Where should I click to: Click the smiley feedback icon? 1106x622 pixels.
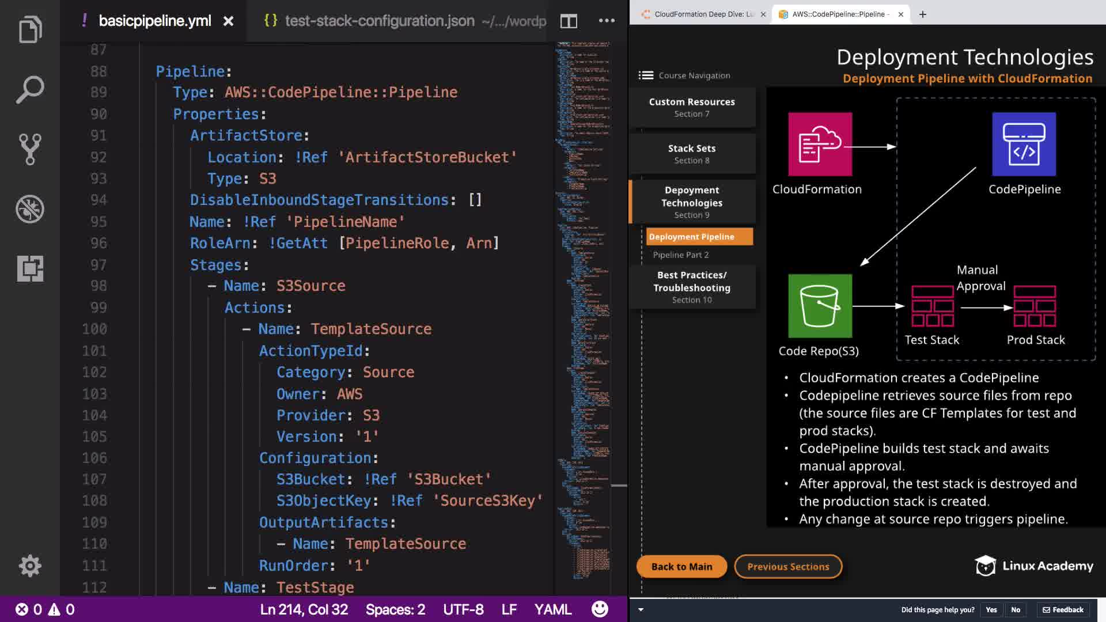(600, 609)
